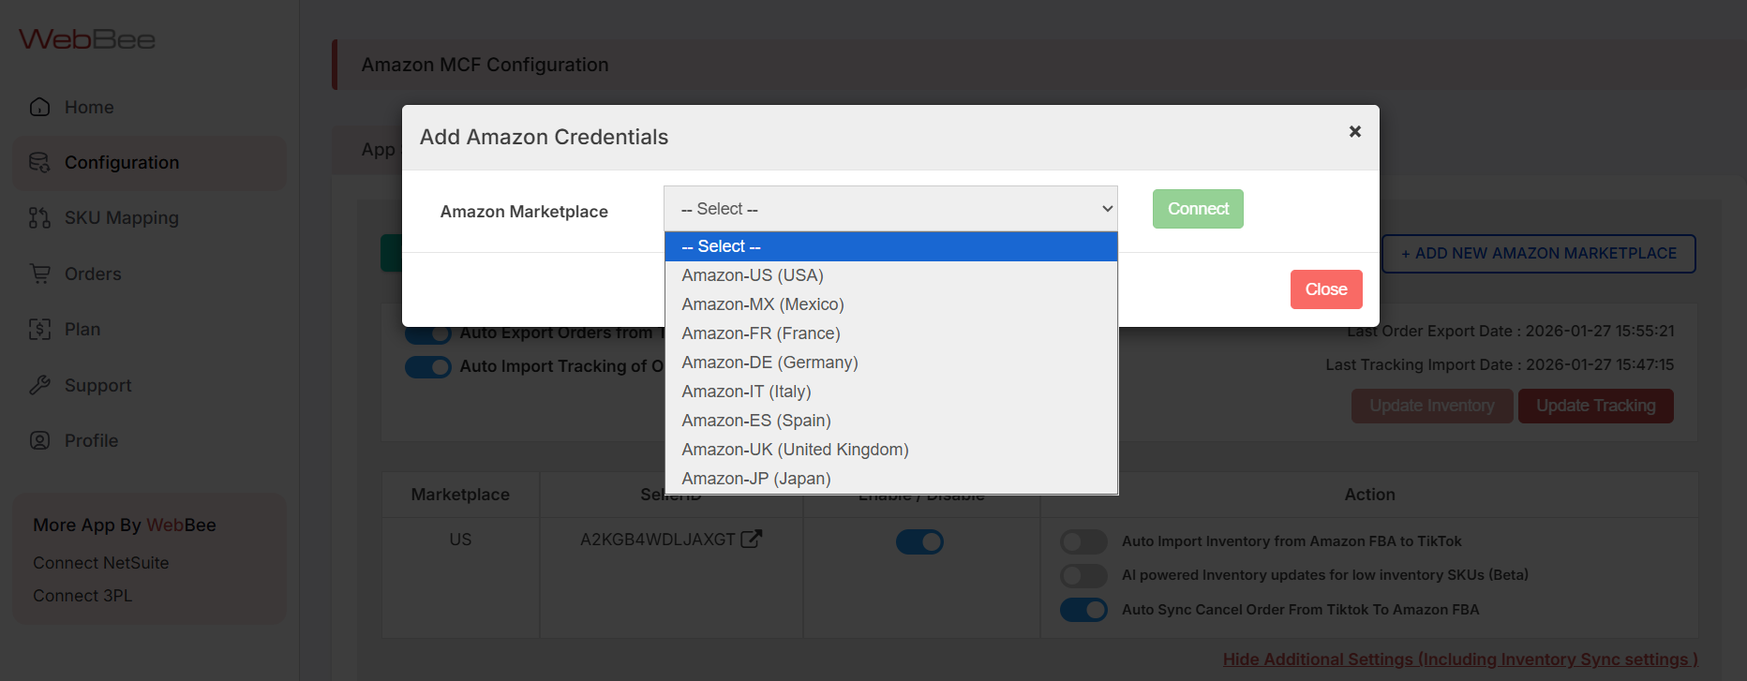Image resolution: width=1747 pixels, height=681 pixels.
Task: Click the Orders cart icon
Action: (x=39, y=274)
